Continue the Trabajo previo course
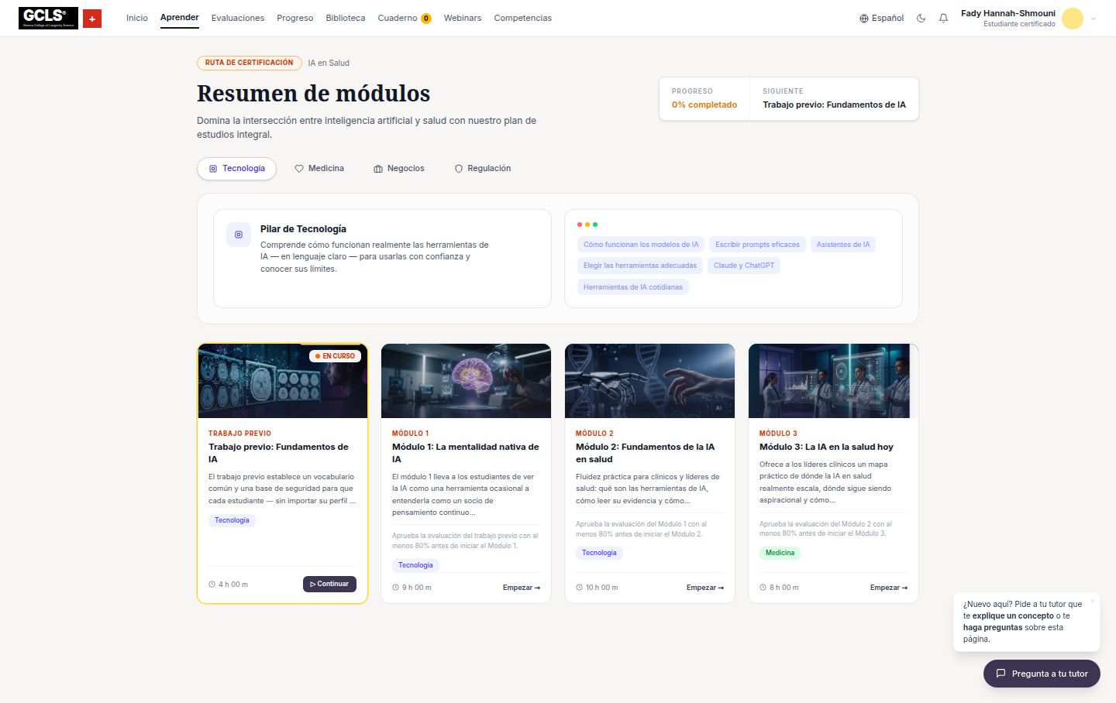1116x703 pixels. (329, 584)
